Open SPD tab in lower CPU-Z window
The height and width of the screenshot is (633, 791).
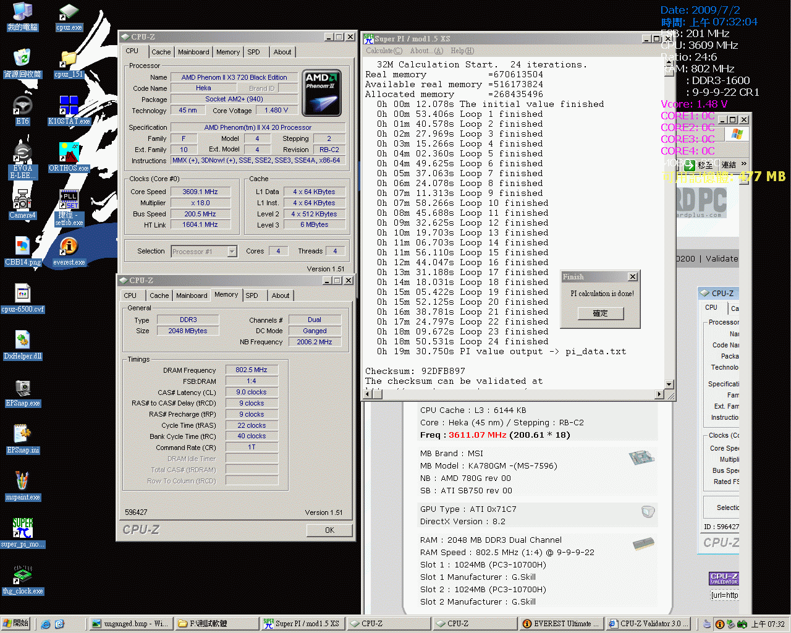click(252, 296)
